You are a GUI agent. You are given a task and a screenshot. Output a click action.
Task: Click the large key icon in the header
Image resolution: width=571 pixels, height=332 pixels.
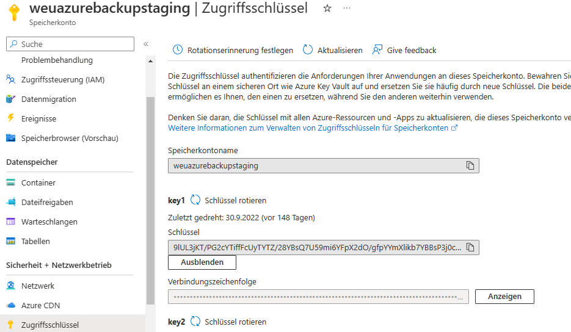[14, 13]
